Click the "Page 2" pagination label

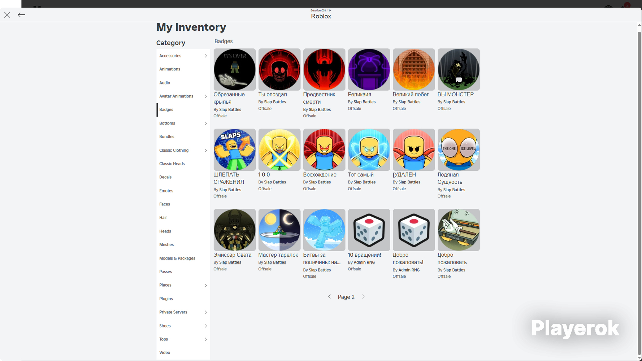[x=346, y=297]
